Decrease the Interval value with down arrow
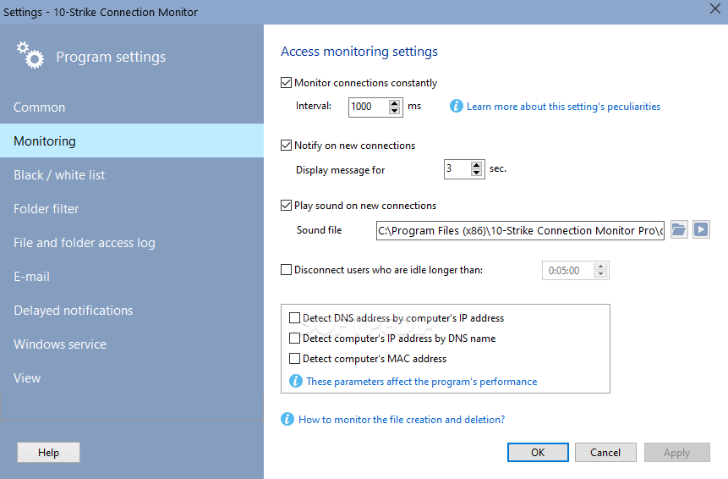This screenshot has height=479, width=728. [394, 111]
